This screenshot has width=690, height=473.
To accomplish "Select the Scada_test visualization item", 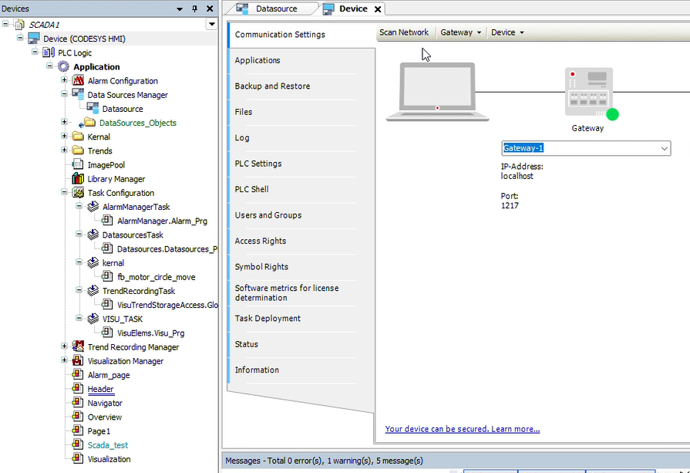I will [108, 444].
